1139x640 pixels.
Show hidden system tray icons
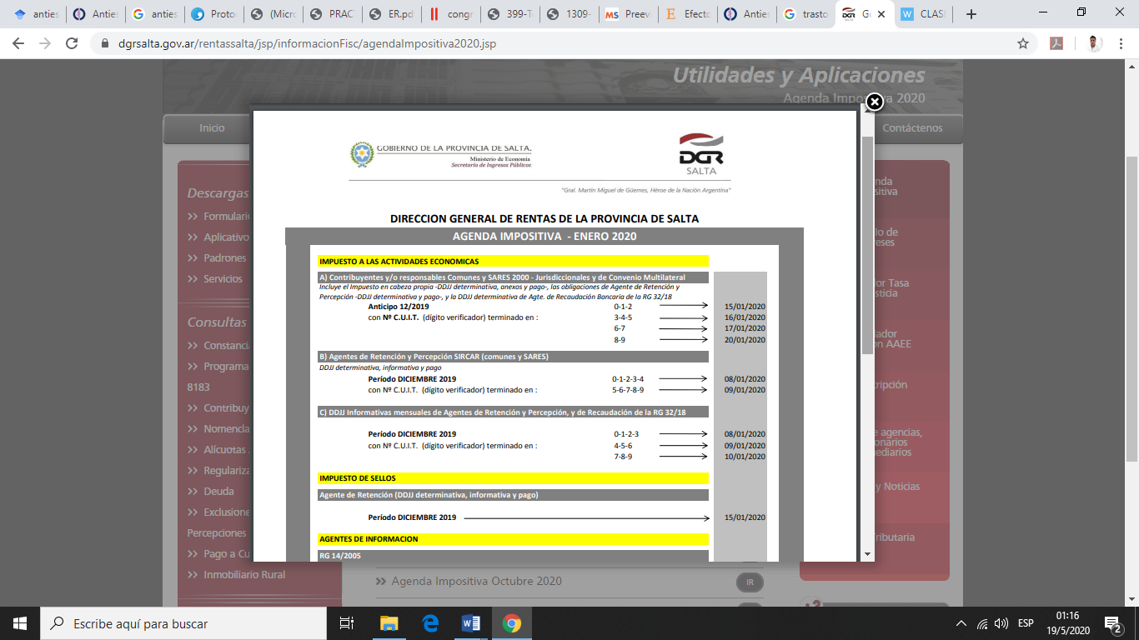pos(961,623)
